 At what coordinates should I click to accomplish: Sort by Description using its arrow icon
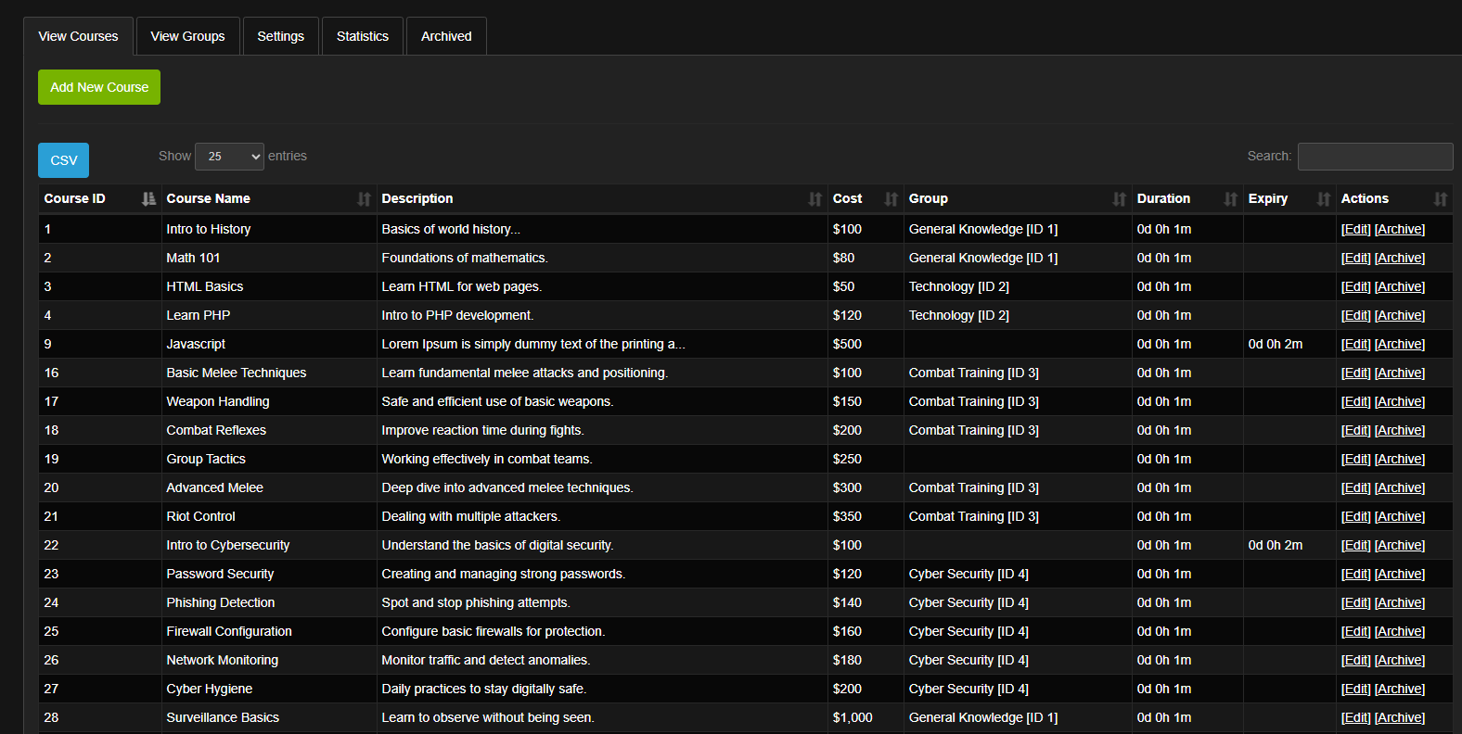(814, 198)
